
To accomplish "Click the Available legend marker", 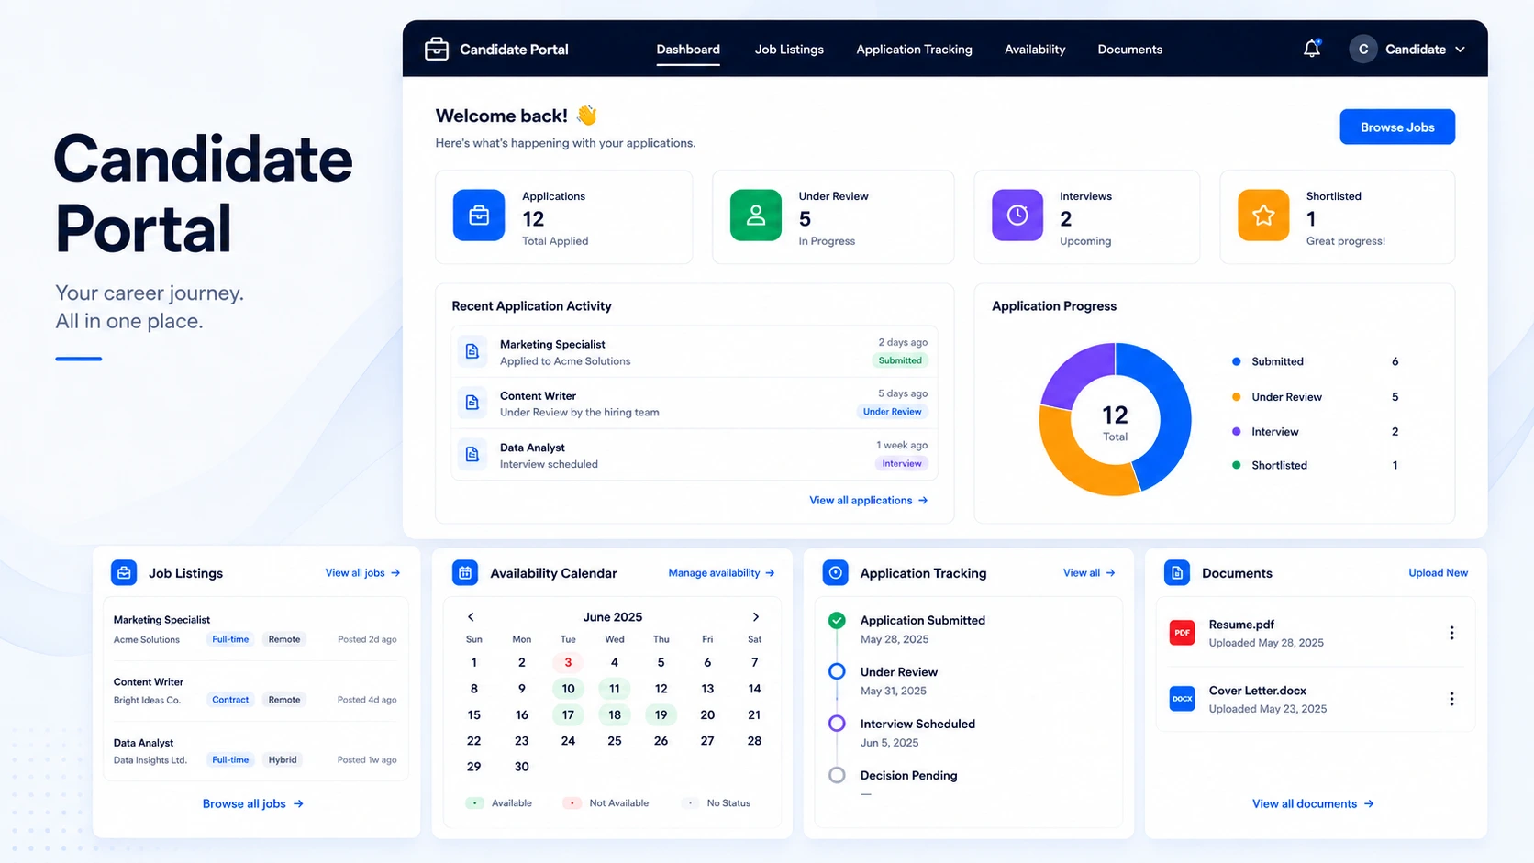I will click(474, 803).
